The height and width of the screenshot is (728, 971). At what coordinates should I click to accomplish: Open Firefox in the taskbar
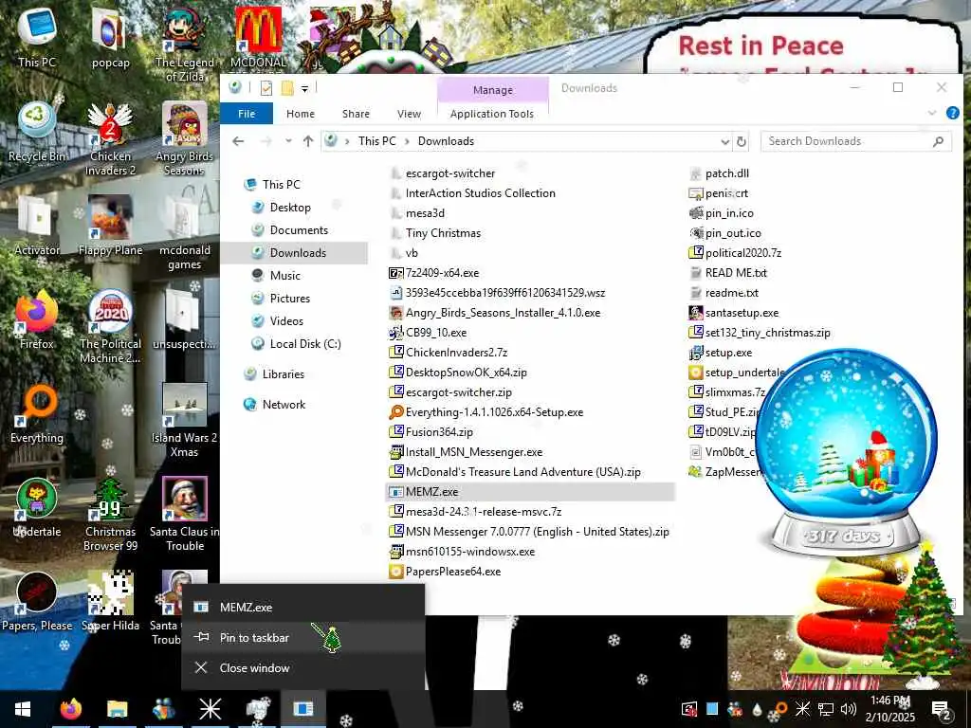coord(70,709)
